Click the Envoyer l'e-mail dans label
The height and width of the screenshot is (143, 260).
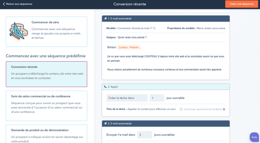(x=121, y=135)
